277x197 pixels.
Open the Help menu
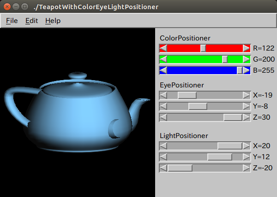click(53, 21)
